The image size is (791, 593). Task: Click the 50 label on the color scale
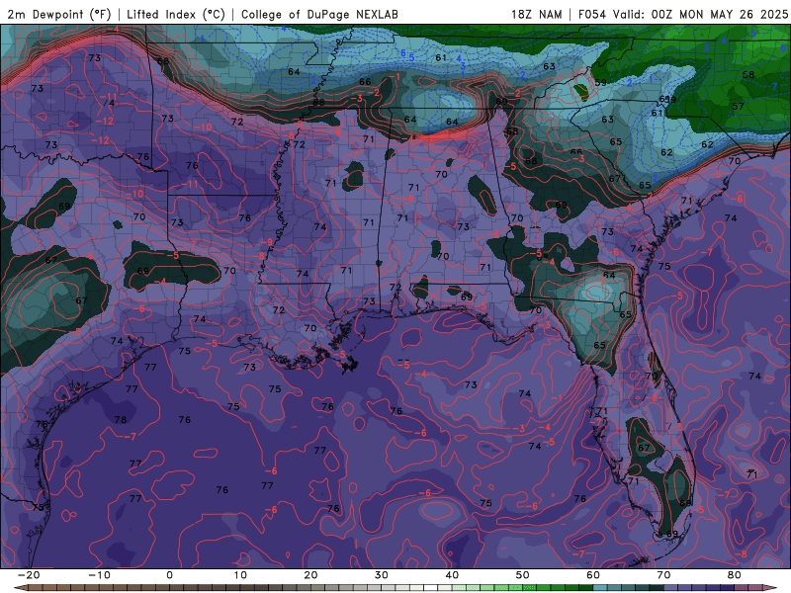(x=523, y=575)
